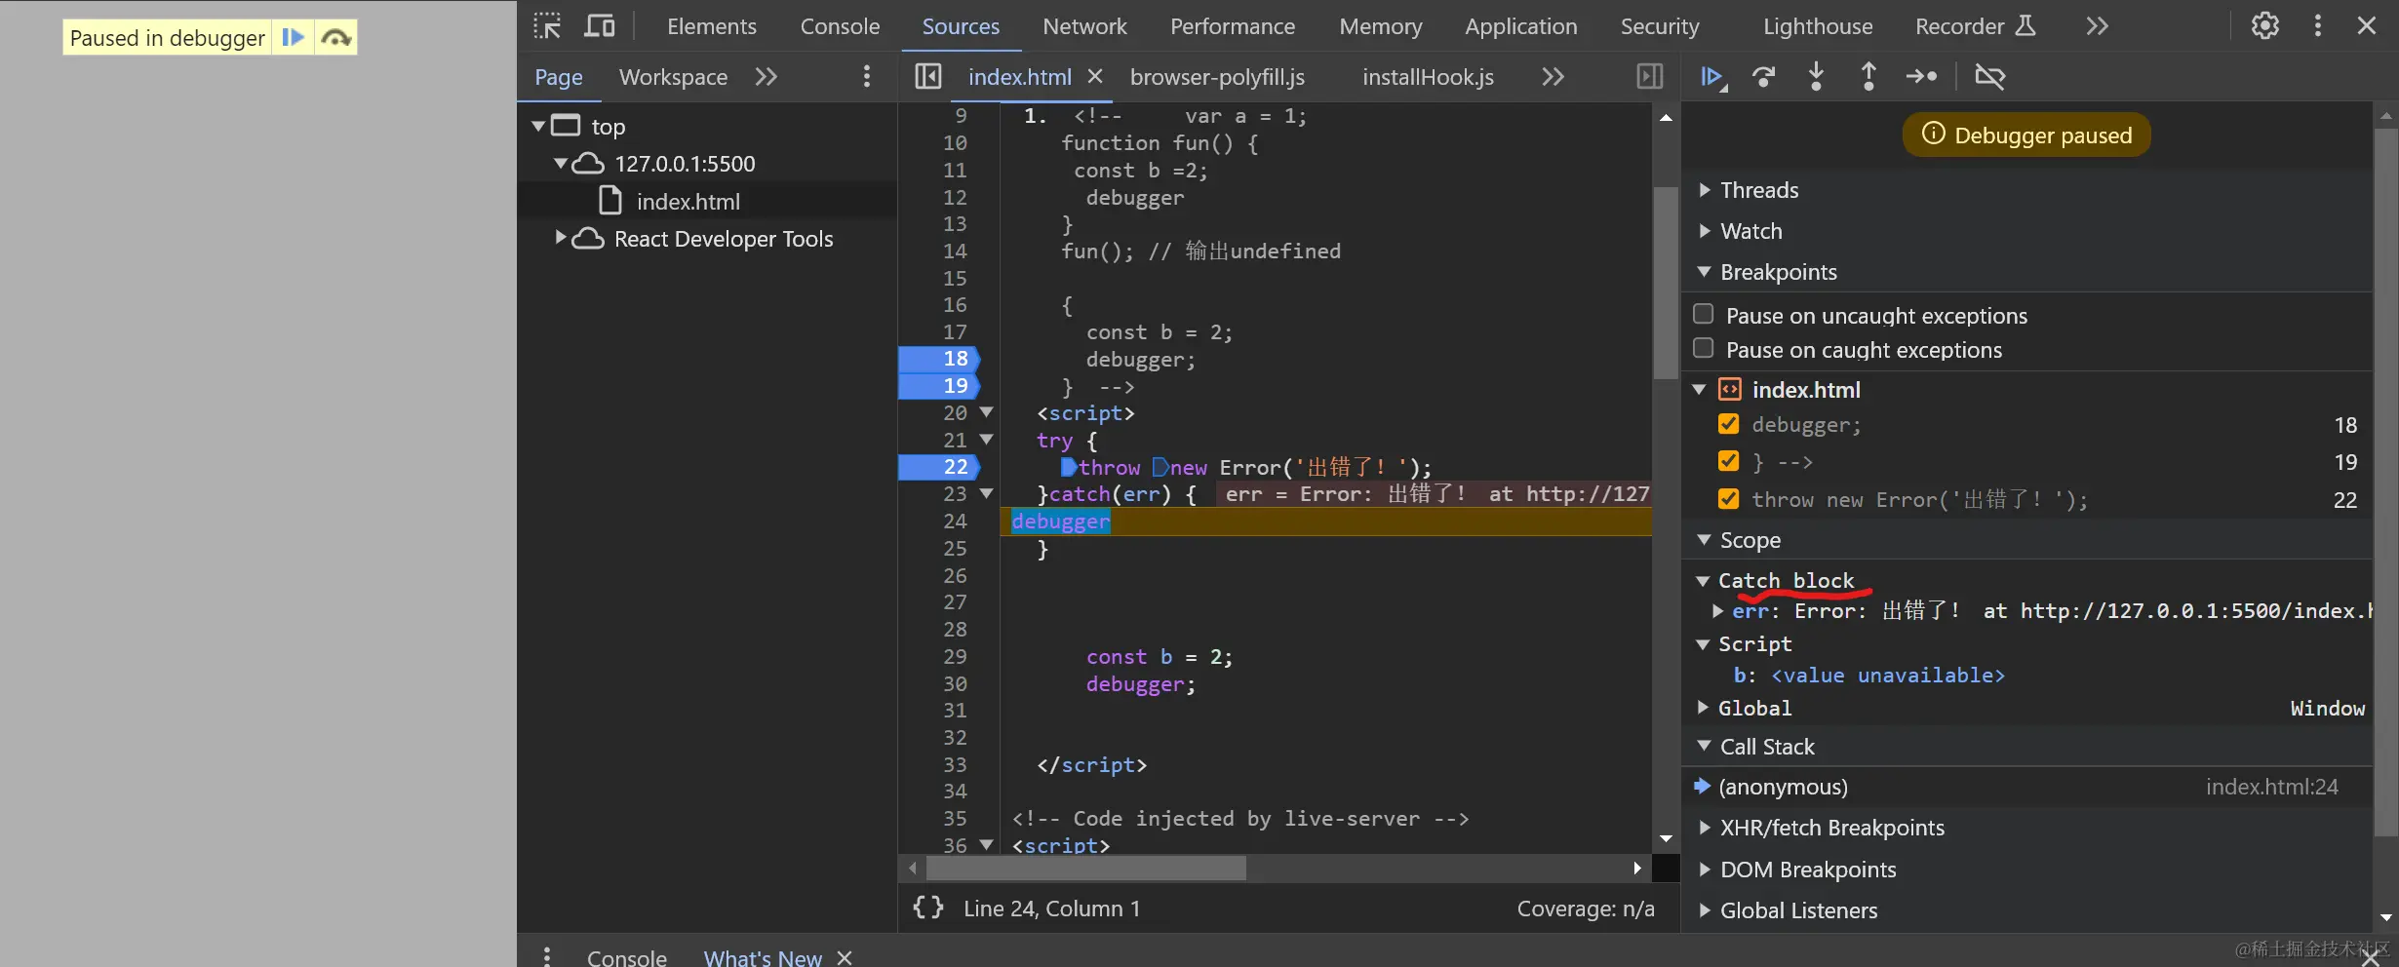Expand the err Error object
The height and width of the screenshot is (967, 2399).
pos(1718,611)
